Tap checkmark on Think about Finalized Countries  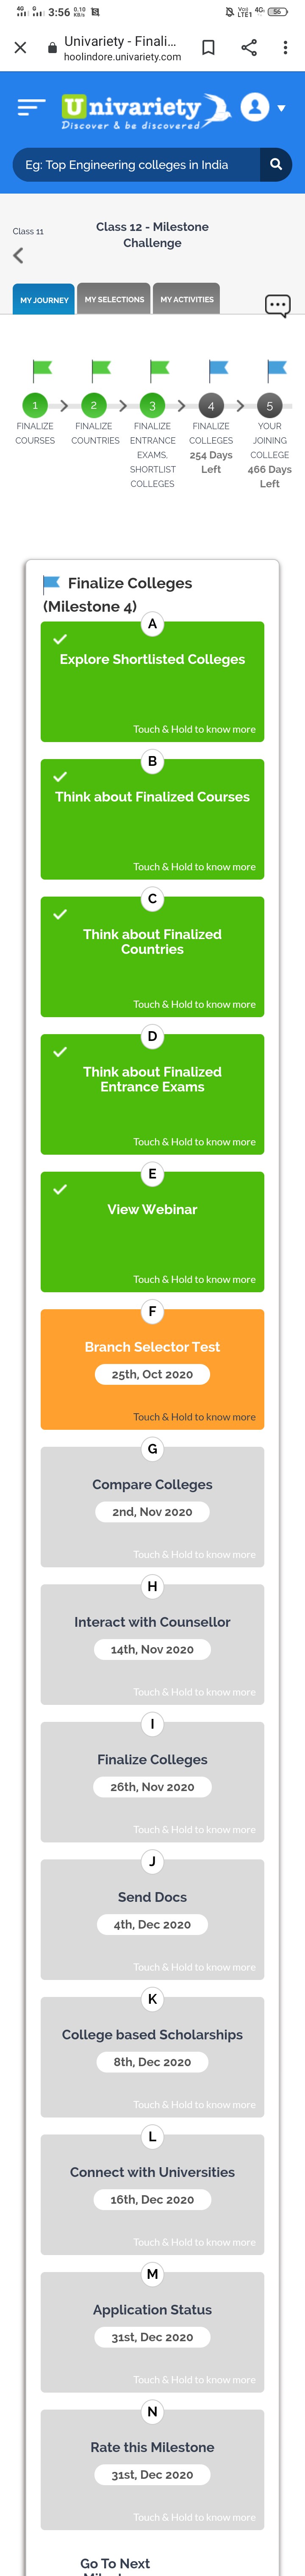[60, 914]
